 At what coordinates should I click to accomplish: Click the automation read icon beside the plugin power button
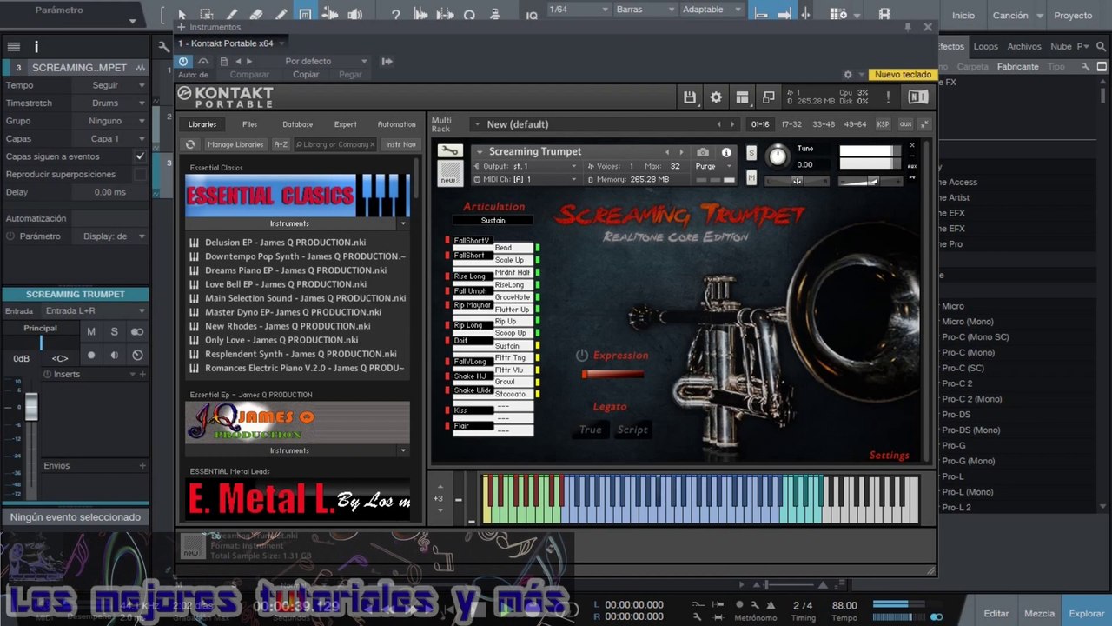[x=203, y=61]
